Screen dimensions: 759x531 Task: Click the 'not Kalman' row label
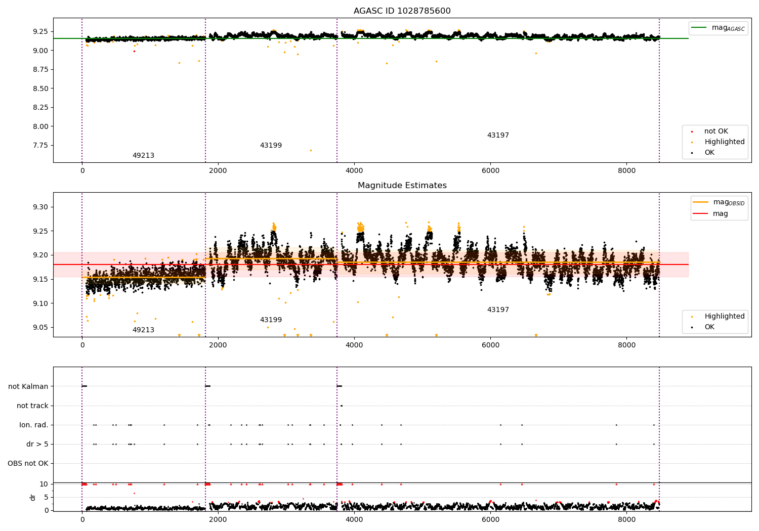click(x=28, y=387)
